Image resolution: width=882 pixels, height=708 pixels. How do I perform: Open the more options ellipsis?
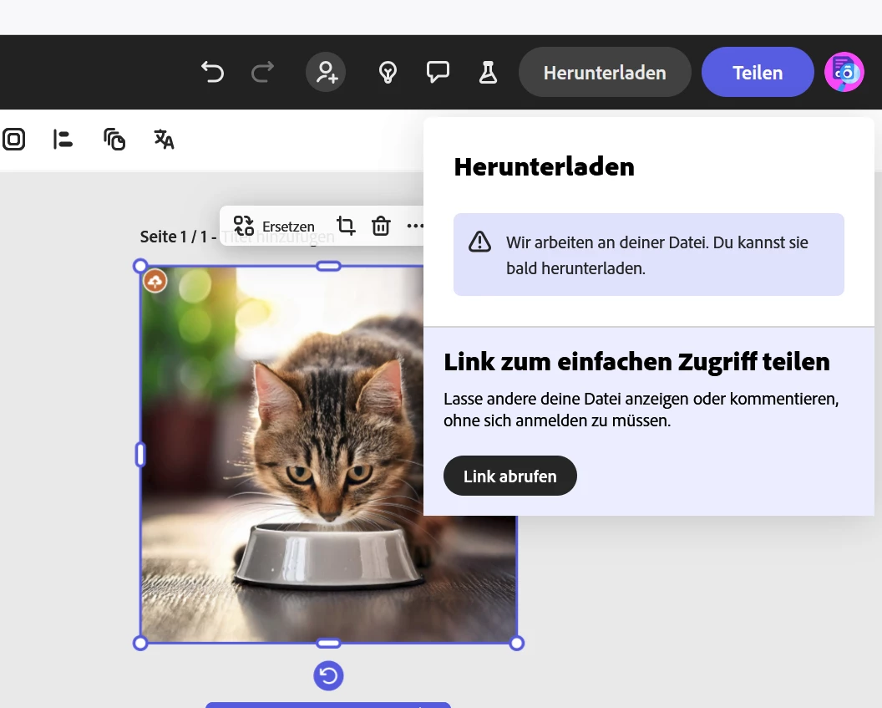pyautogui.click(x=415, y=226)
